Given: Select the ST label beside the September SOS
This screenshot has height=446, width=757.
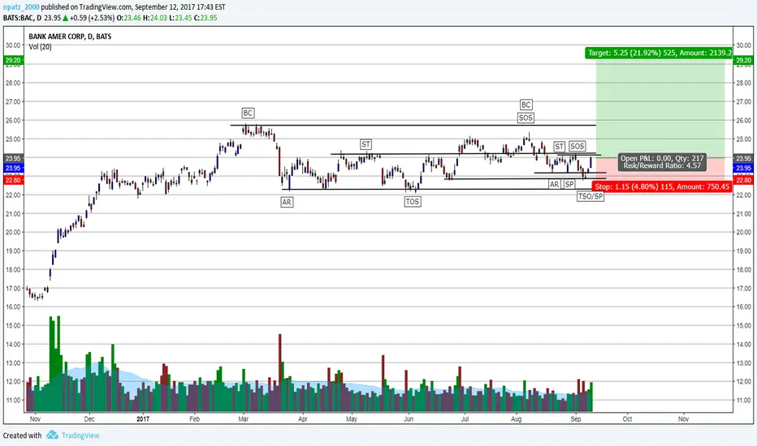Looking at the screenshot, I should coord(559,146).
